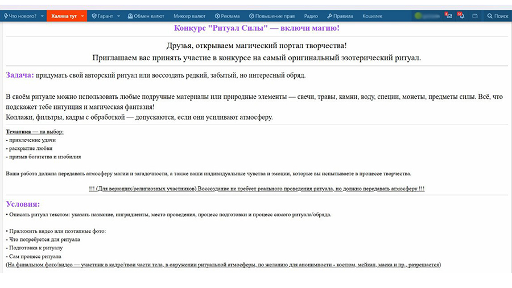Open the 'Халява тут' tab
Screen dimensions: 512x288
(x=64, y=16)
